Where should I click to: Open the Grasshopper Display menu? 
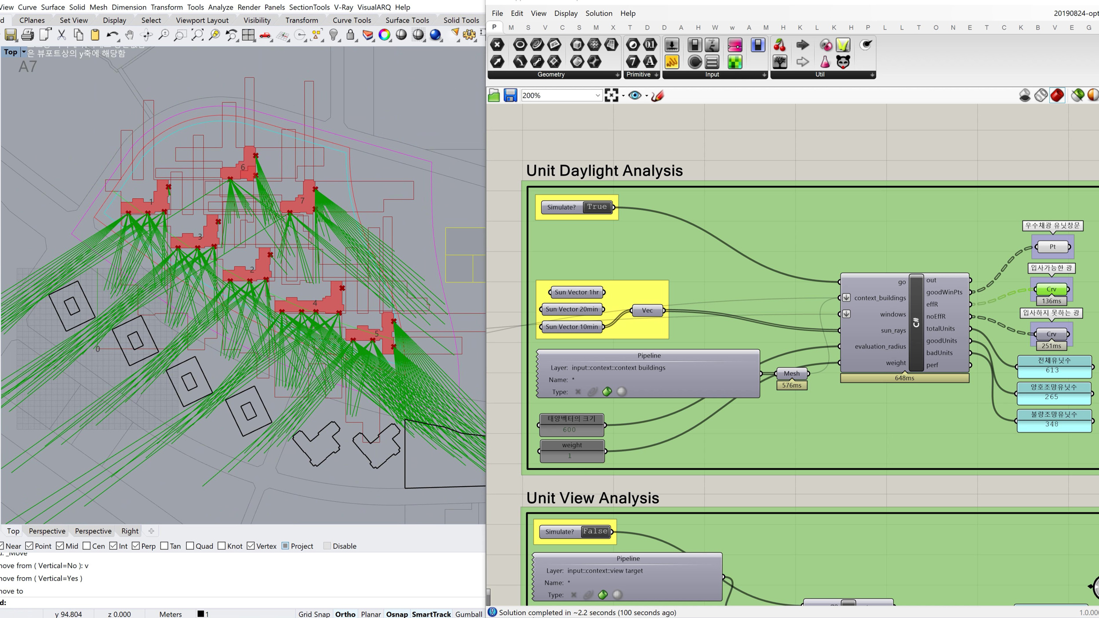566,13
